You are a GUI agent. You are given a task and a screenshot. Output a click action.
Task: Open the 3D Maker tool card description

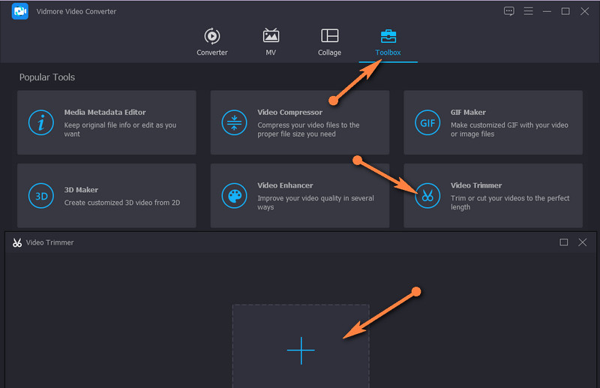121,203
